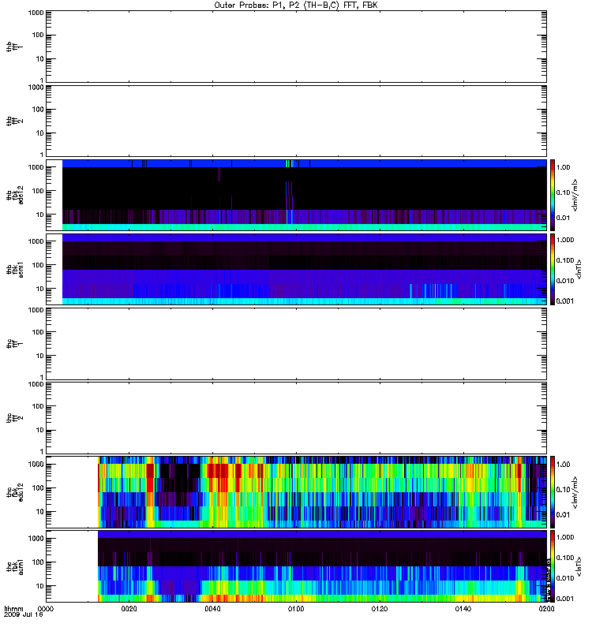Click the '<|nT|>' unit label beside thb scm1
592x631 pixels.
[579, 269]
